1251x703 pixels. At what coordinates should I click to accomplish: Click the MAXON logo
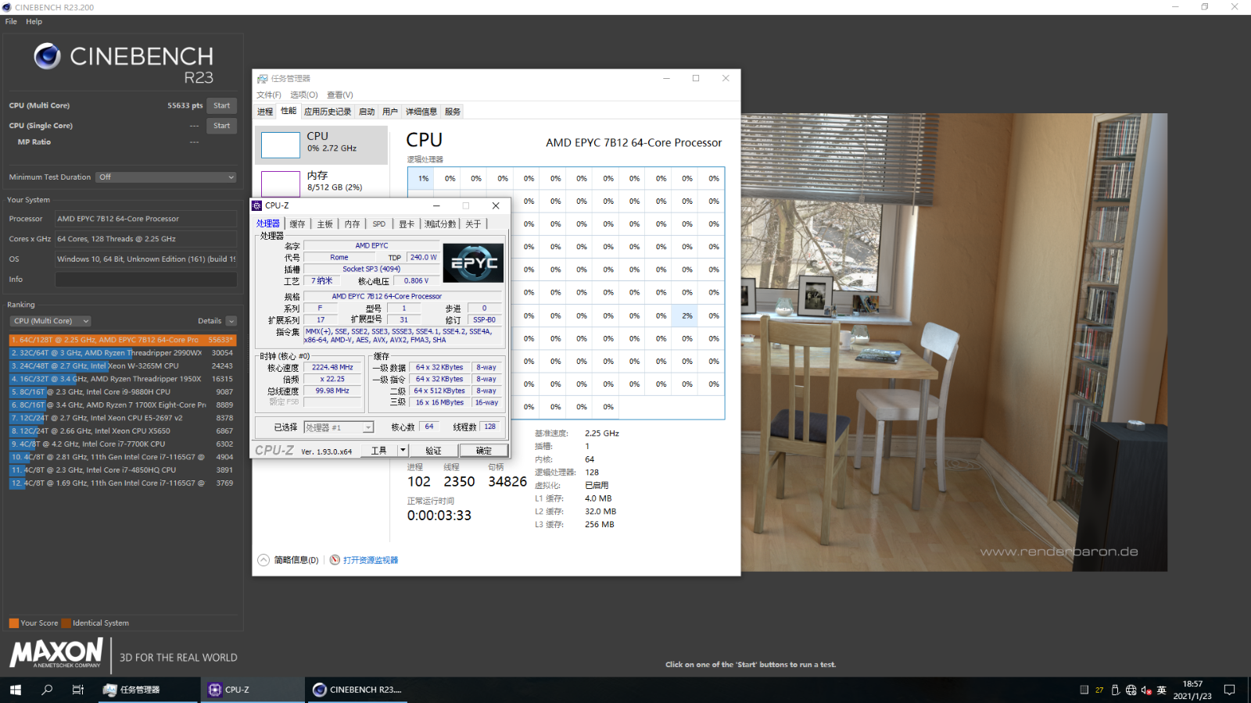56,653
